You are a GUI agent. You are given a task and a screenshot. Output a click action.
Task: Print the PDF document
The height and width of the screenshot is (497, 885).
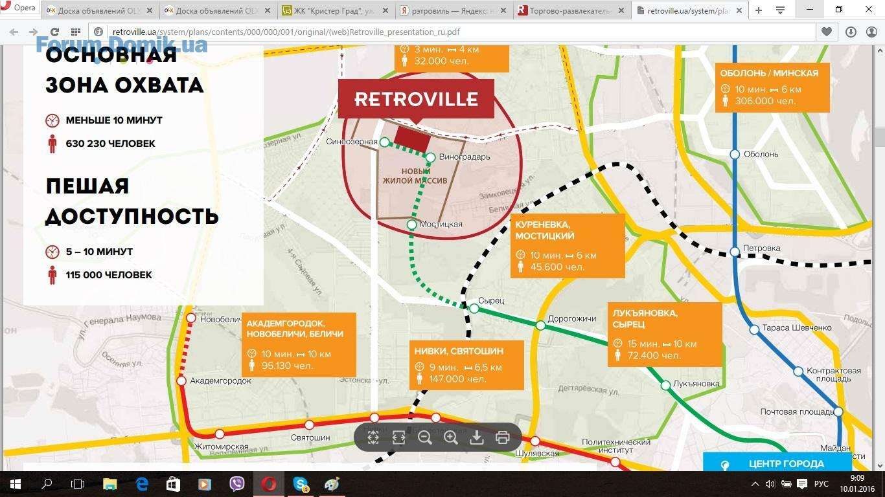click(502, 437)
